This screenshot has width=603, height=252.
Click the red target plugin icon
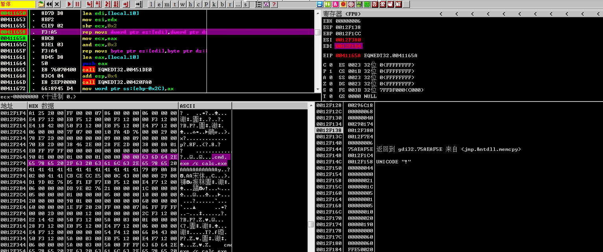351,4
